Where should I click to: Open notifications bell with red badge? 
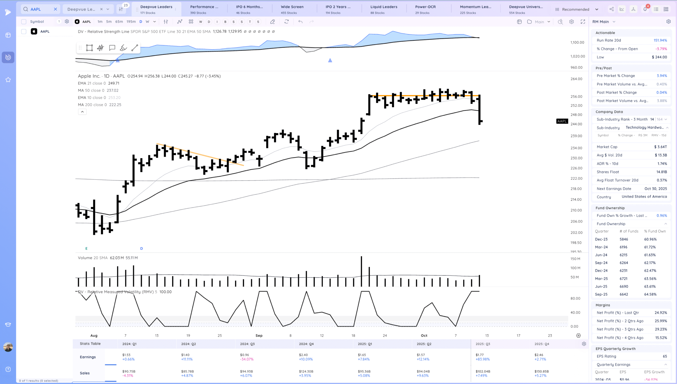coord(645,9)
